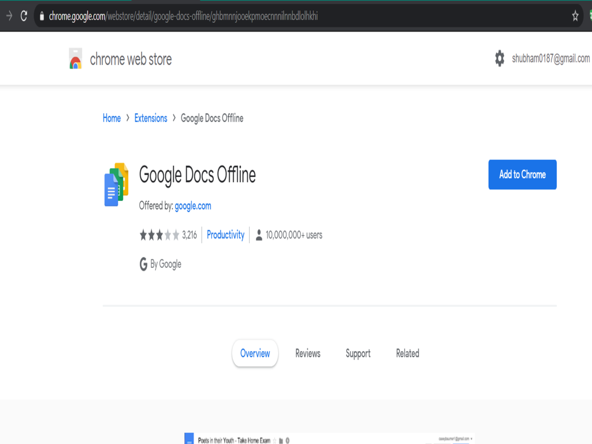Select the Overview tab
This screenshot has width=592, height=444.
(255, 353)
